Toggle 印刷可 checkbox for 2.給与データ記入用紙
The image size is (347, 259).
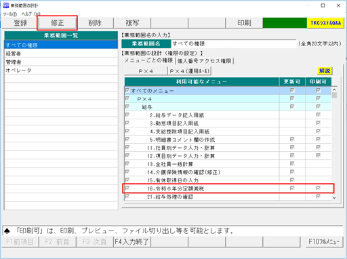click(319, 115)
